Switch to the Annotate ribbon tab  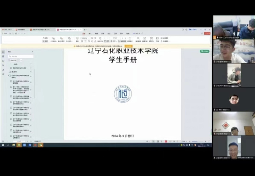click(x=109, y=34)
